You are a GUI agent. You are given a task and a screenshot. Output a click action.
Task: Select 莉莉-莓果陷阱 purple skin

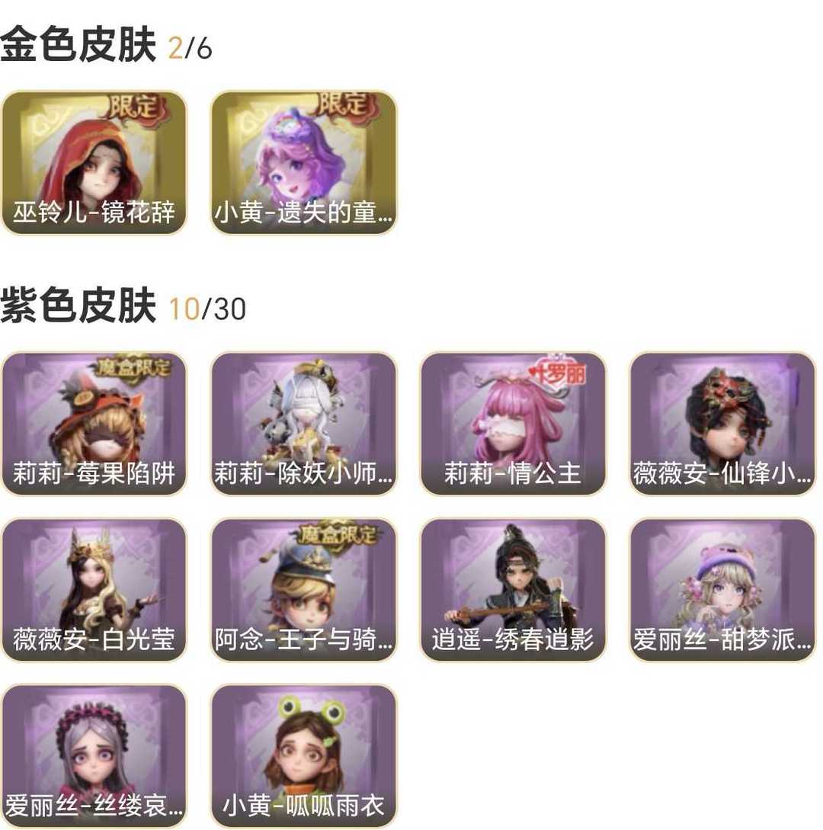coord(94,424)
